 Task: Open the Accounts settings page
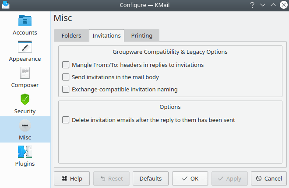coord(25,24)
